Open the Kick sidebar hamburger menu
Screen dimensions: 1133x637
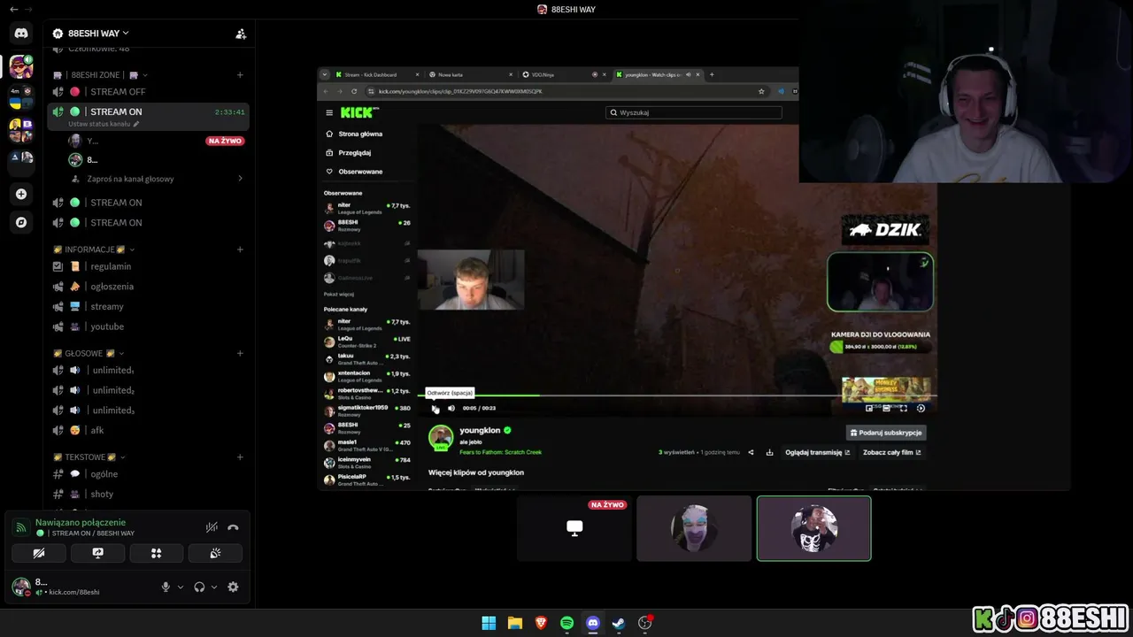click(329, 112)
